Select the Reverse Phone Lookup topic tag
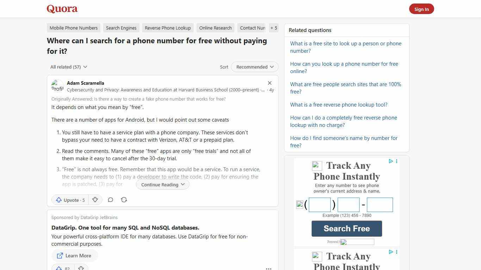 pyautogui.click(x=168, y=28)
